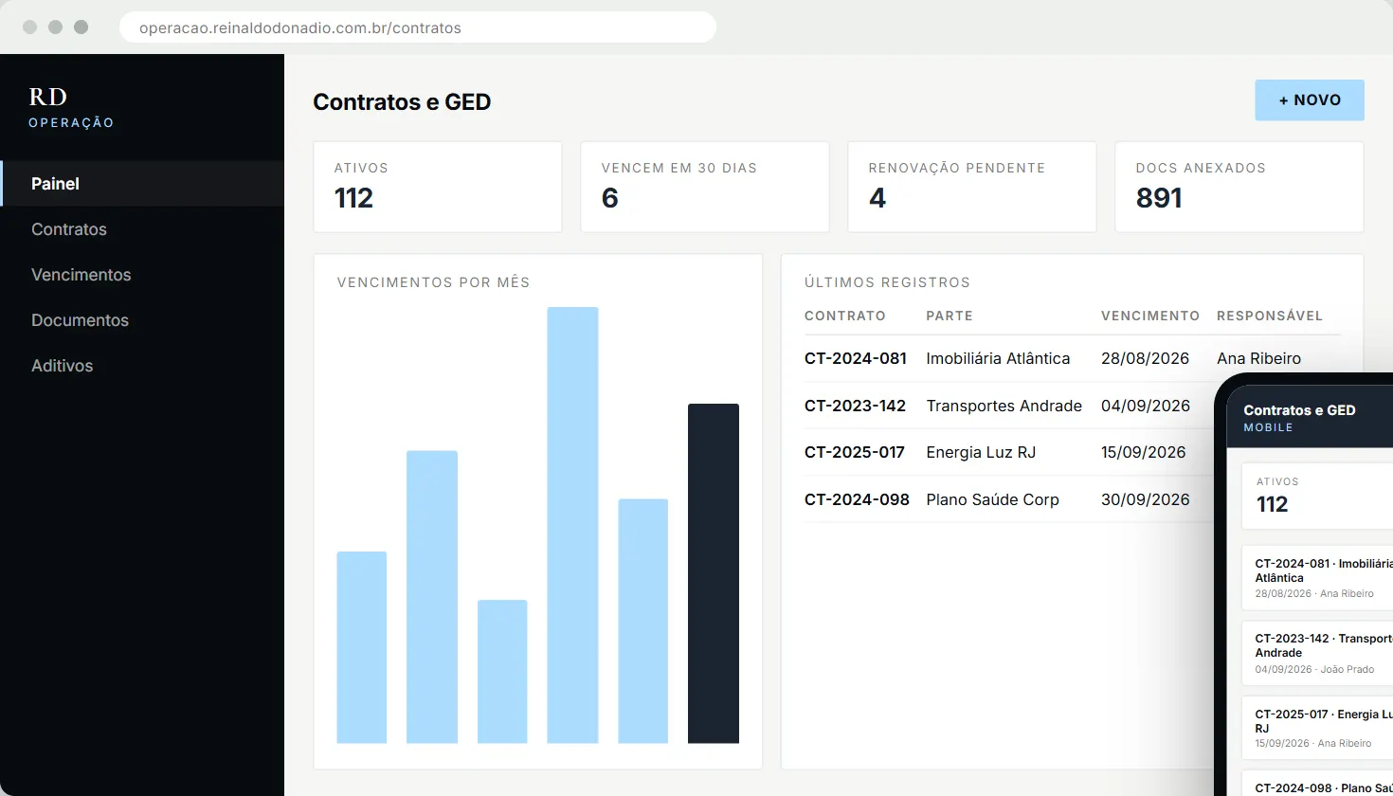Open the Vencimentos sidebar section
This screenshot has height=796, width=1393.
click(142, 275)
